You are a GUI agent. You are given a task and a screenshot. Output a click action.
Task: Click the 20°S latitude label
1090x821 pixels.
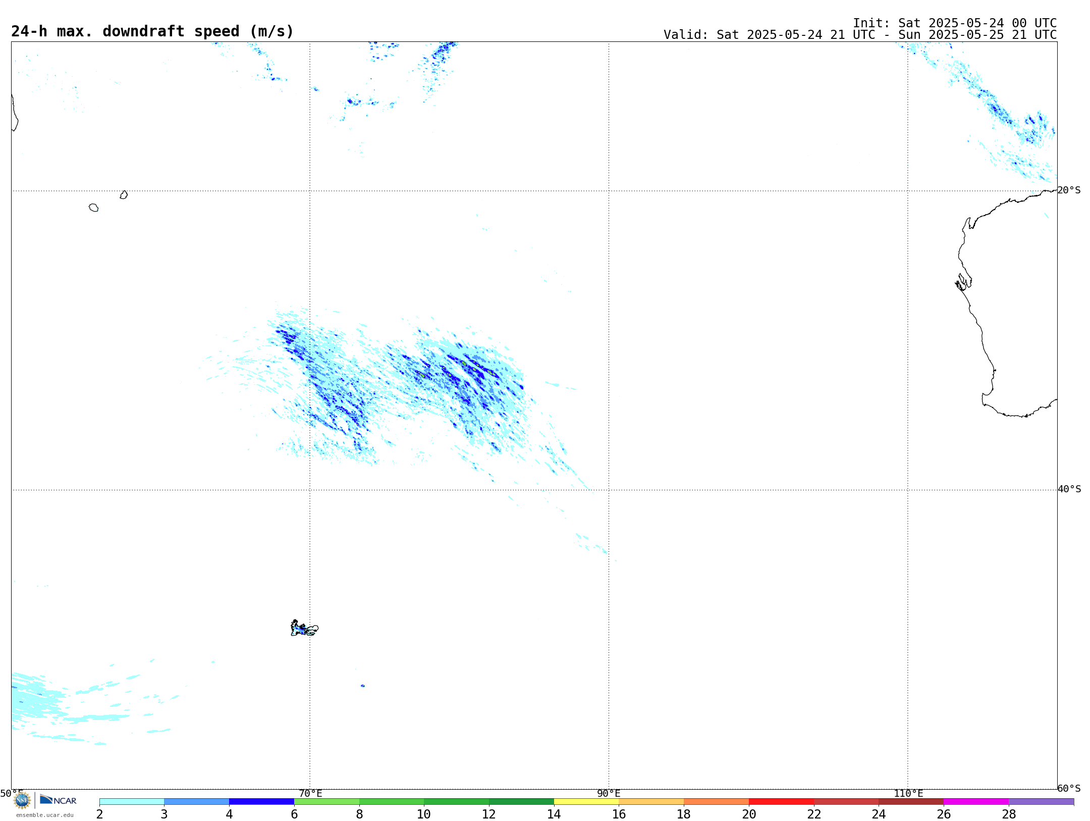[x=1069, y=190]
